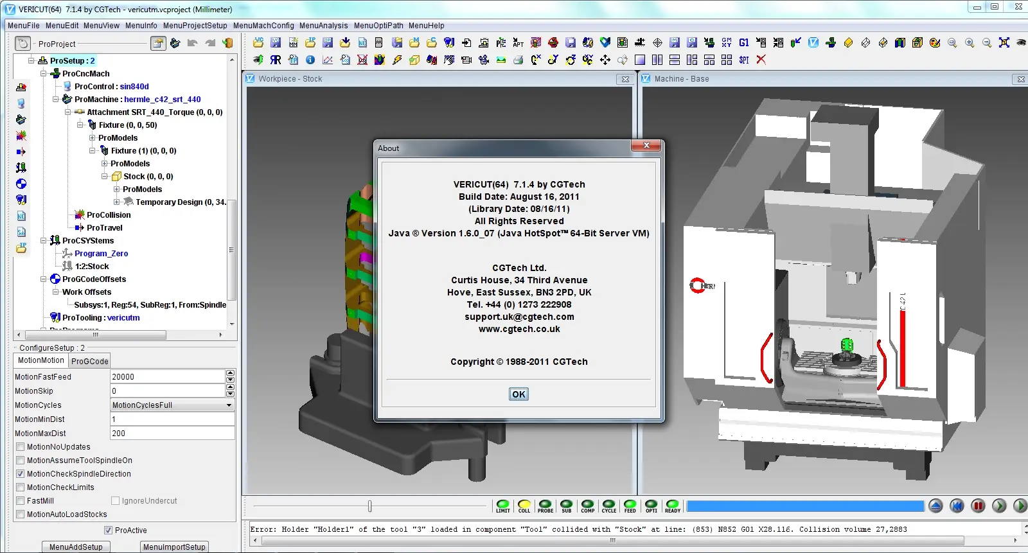1028x553 pixels.
Task: Open the MenuFile menu
Action: coord(23,26)
